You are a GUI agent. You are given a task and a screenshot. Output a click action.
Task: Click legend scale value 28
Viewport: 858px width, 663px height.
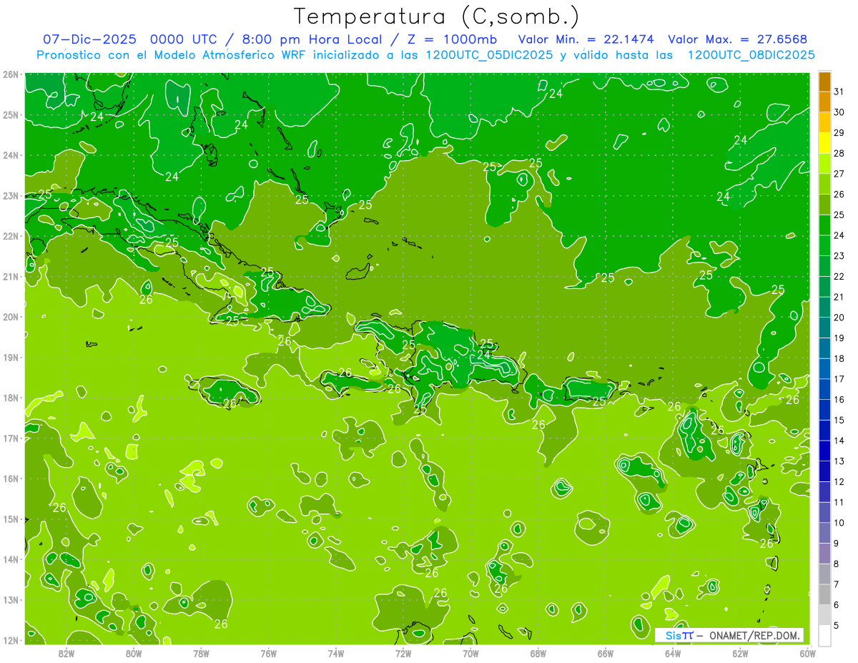point(839,153)
